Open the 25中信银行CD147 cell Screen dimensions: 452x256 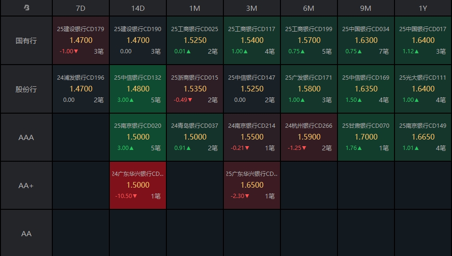pyautogui.click(x=252, y=89)
